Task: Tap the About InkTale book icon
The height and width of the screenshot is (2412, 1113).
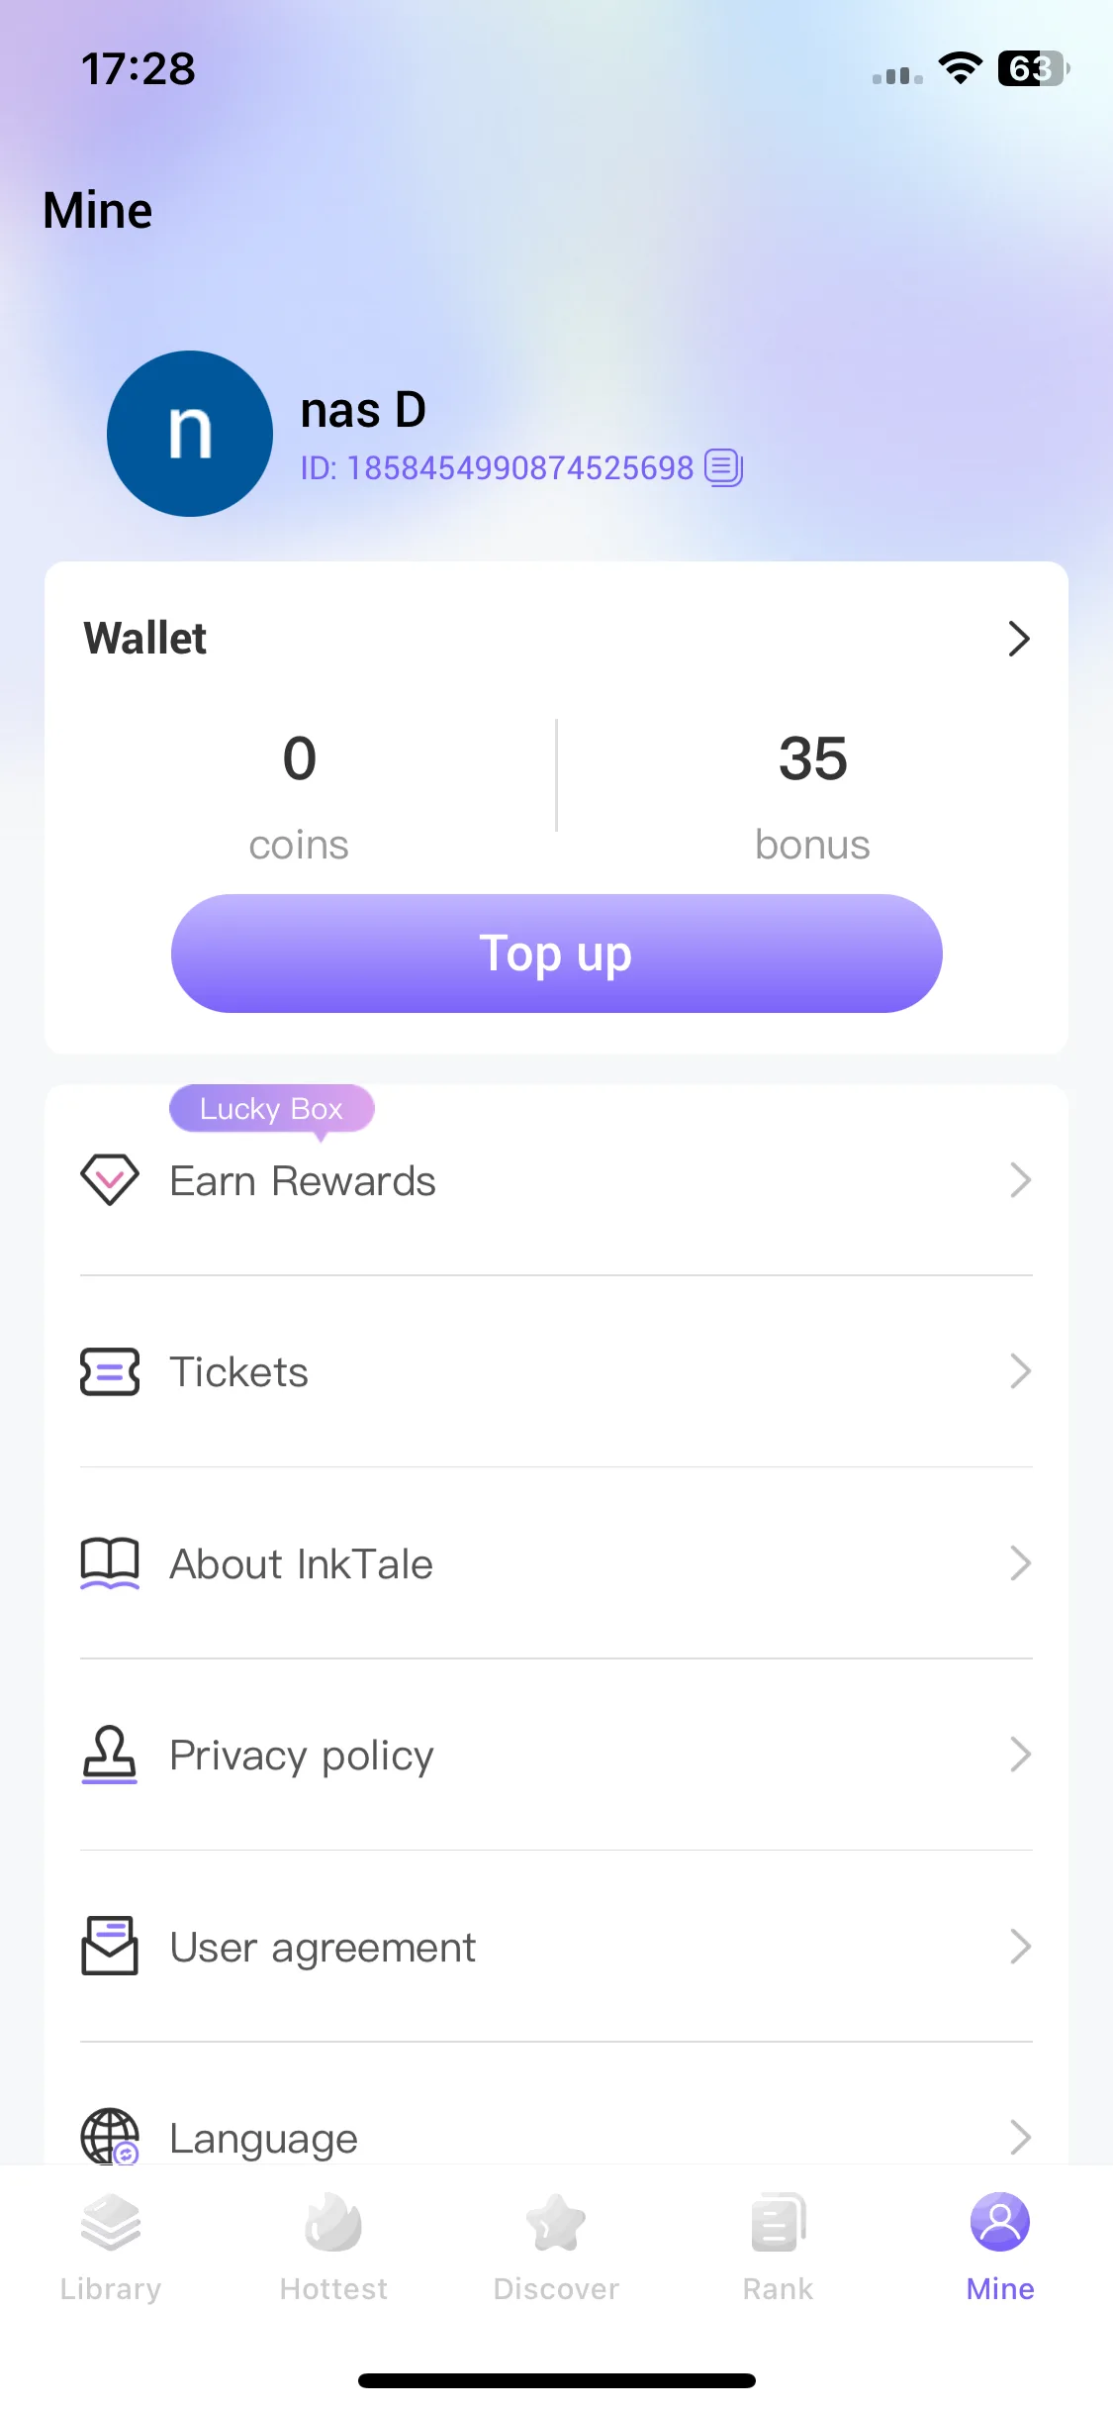Action: (110, 1563)
